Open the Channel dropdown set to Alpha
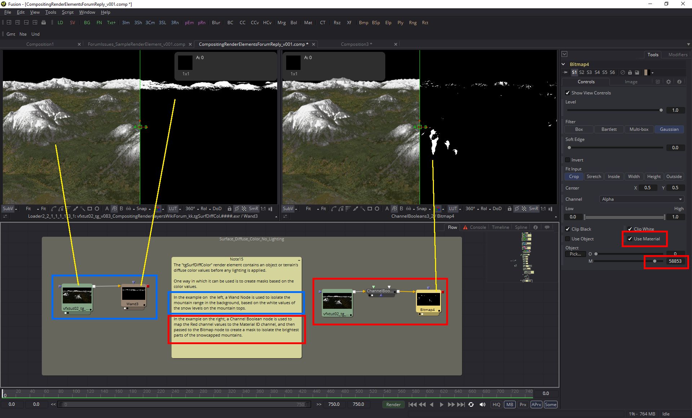 (x=642, y=199)
